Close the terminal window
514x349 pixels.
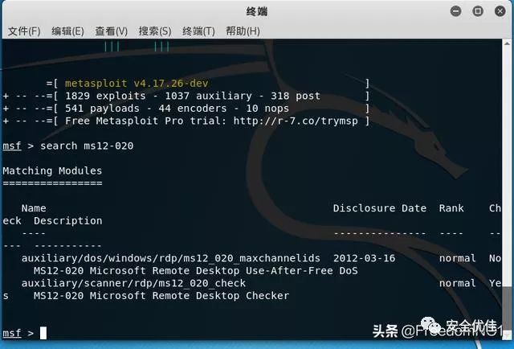[500, 11]
